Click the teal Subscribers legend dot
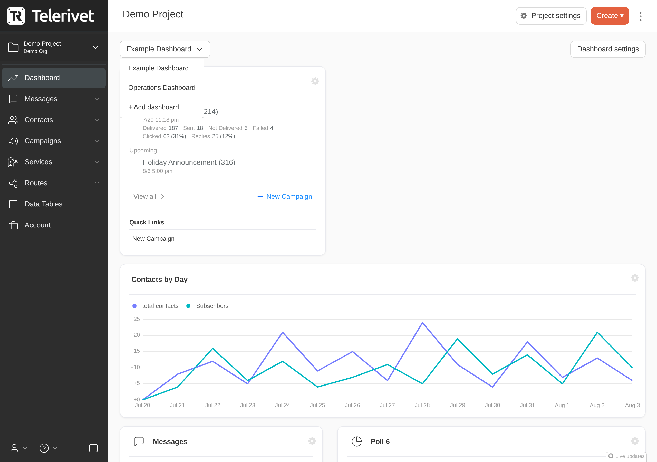This screenshot has width=657, height=462. click(x=188, y=306)
